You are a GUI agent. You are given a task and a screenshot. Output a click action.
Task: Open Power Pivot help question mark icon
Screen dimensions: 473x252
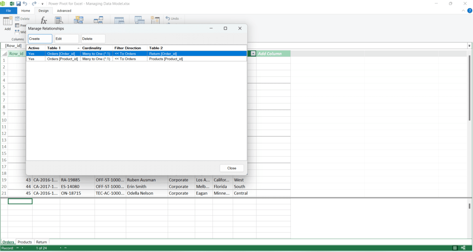click(x=470, y=11)
